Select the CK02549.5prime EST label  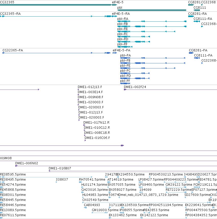coord(95,200)
